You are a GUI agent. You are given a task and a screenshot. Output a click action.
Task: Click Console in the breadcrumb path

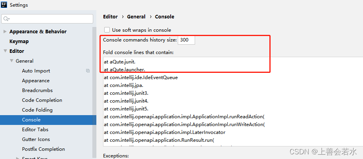[165, 16]
